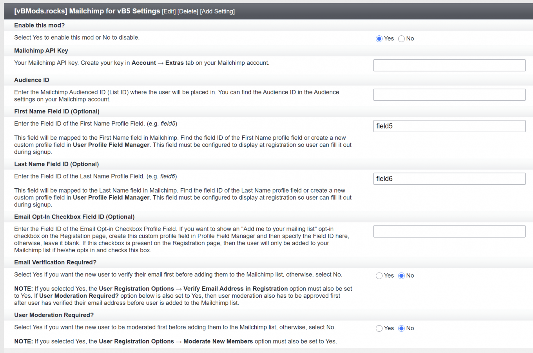Focus the Audience ID text box
The height and width of the screenshot is (353, 533).
point(449,95)
